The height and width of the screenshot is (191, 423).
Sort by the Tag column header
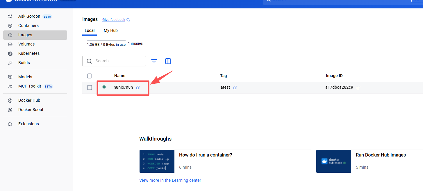[223, 76]
